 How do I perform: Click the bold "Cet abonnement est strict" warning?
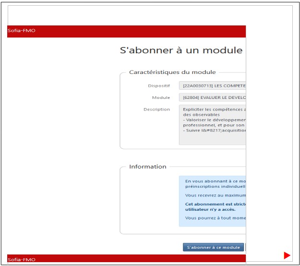pyautogui.click(x=215, y=204)
